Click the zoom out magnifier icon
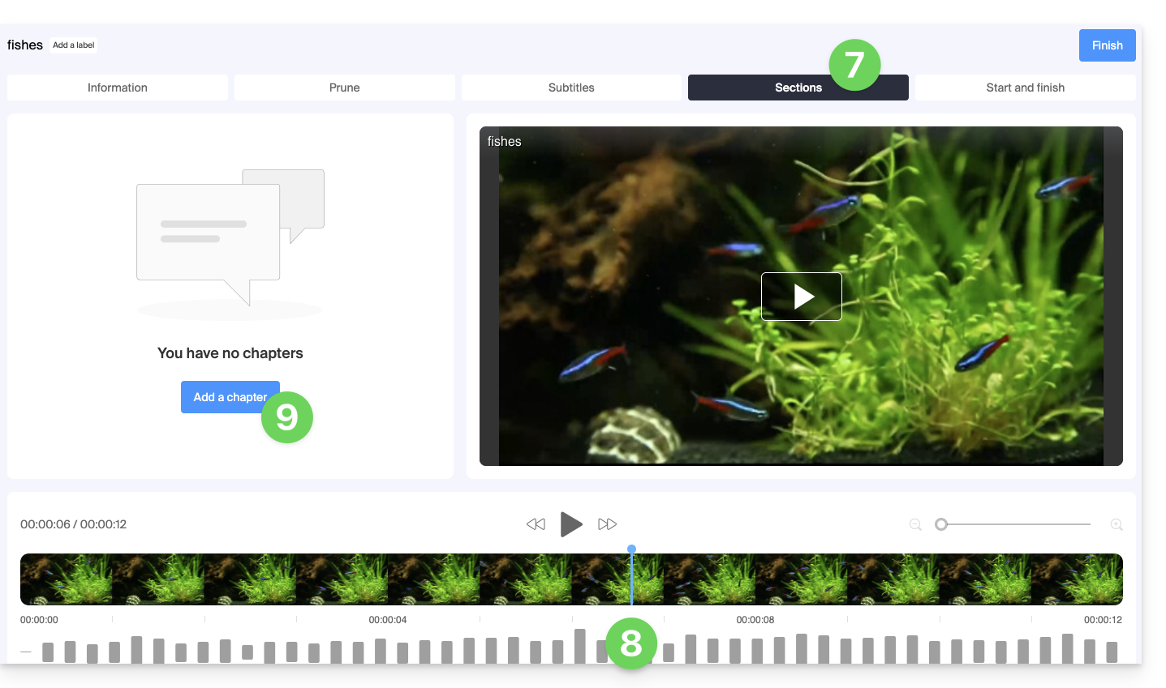This screenshot has width=1166, height=688. pyautogui.click(x=915, y=525)
